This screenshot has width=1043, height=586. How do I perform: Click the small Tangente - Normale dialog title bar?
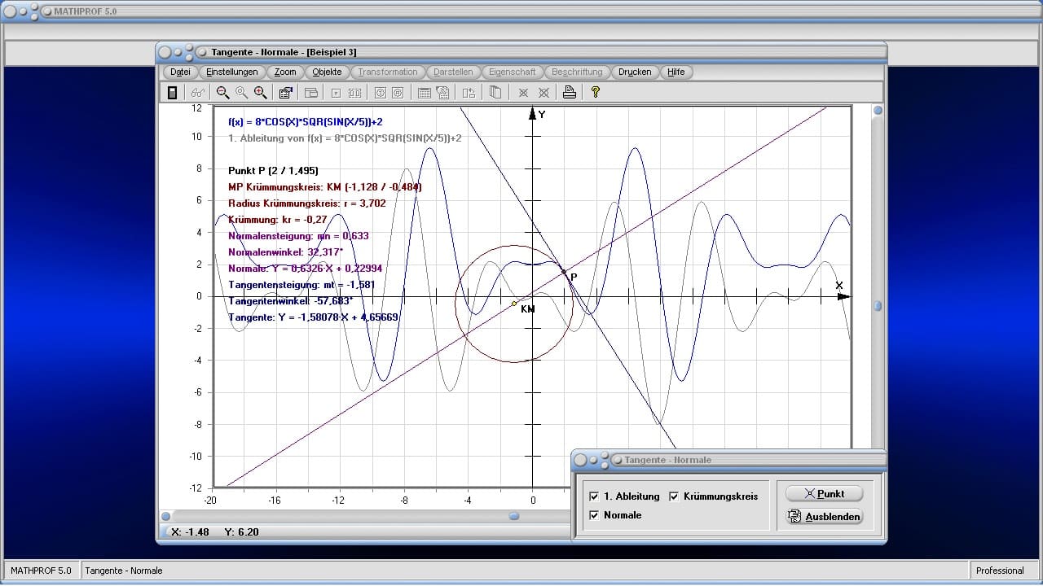728,460
